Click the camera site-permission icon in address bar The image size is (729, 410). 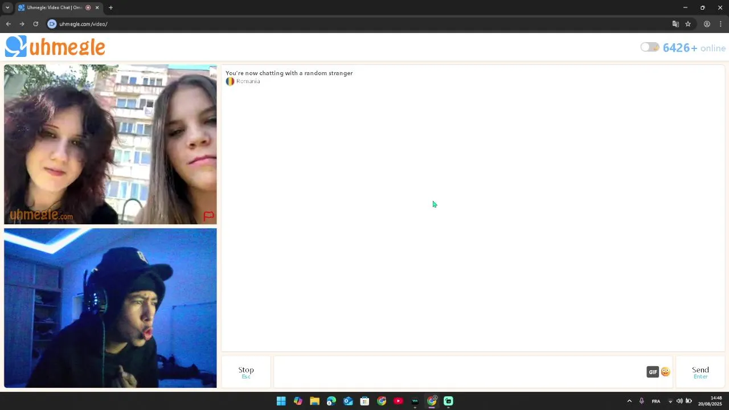[52, 24]
